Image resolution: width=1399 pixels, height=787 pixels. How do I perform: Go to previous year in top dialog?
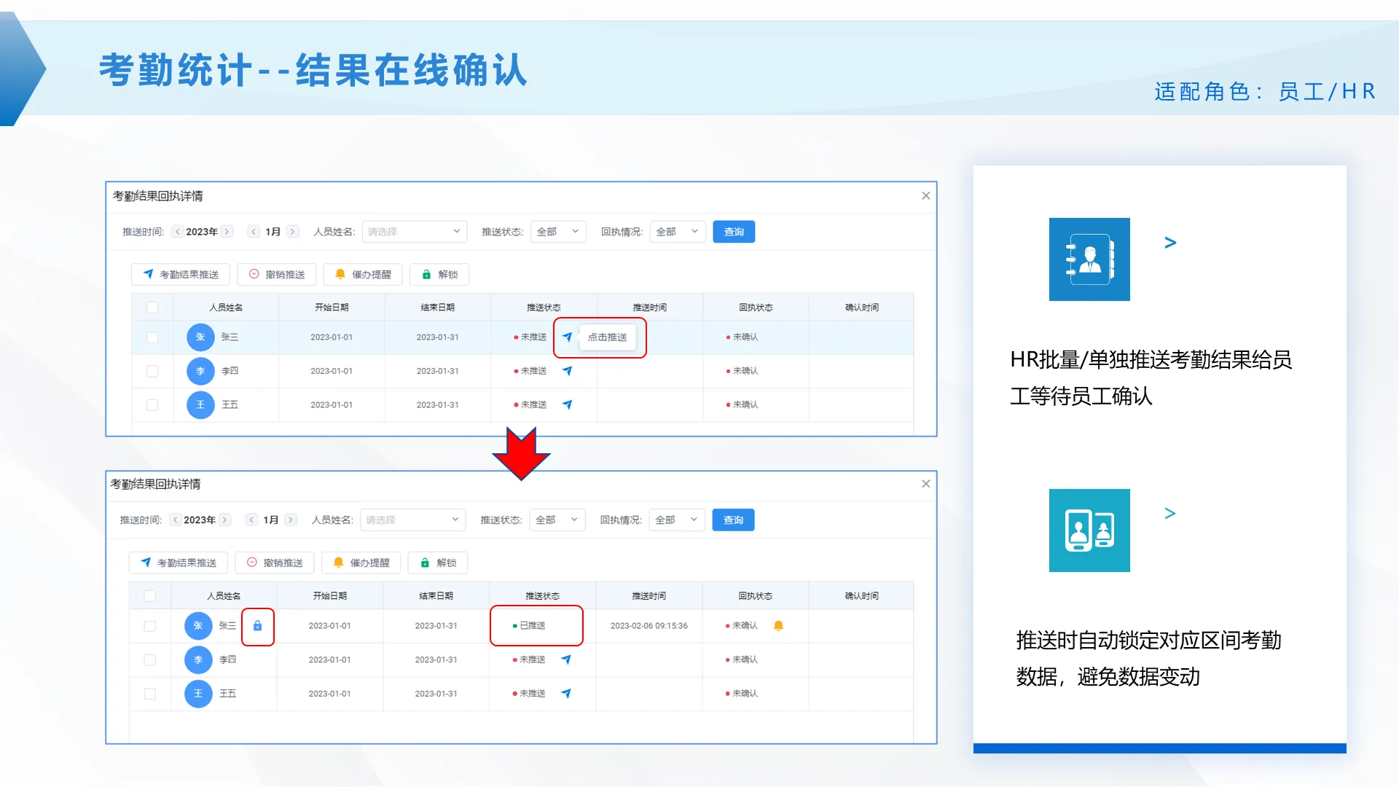pos(177,232)
